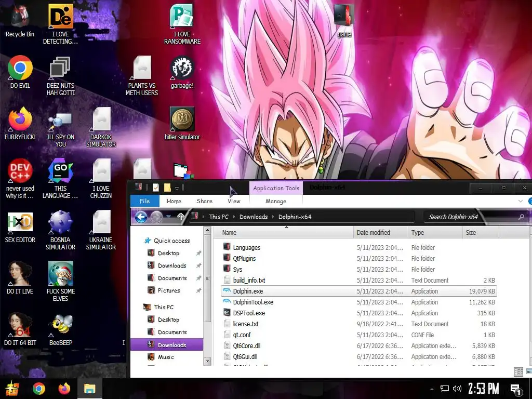Select the Qt6Core.dll file

(359, 345)
